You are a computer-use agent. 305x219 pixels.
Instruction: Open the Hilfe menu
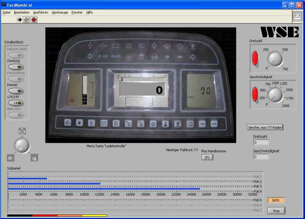tap(89, 13)
